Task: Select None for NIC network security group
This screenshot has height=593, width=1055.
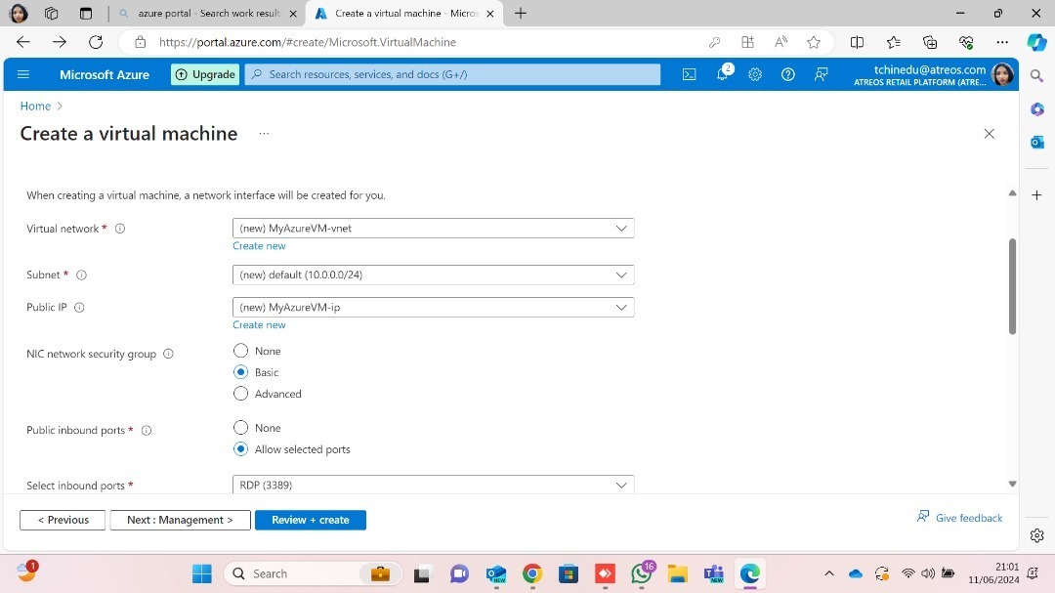Action: pos(241,351)
